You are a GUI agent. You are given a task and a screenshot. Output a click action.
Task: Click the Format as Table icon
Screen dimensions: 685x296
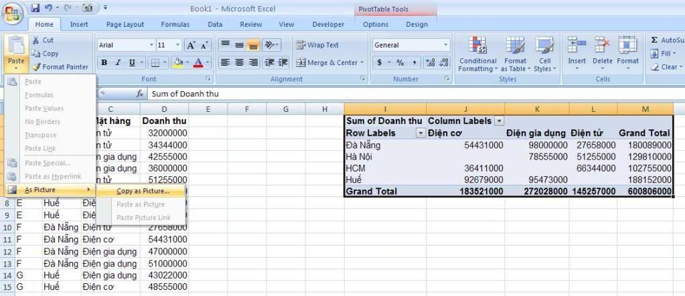click(515, 55)
